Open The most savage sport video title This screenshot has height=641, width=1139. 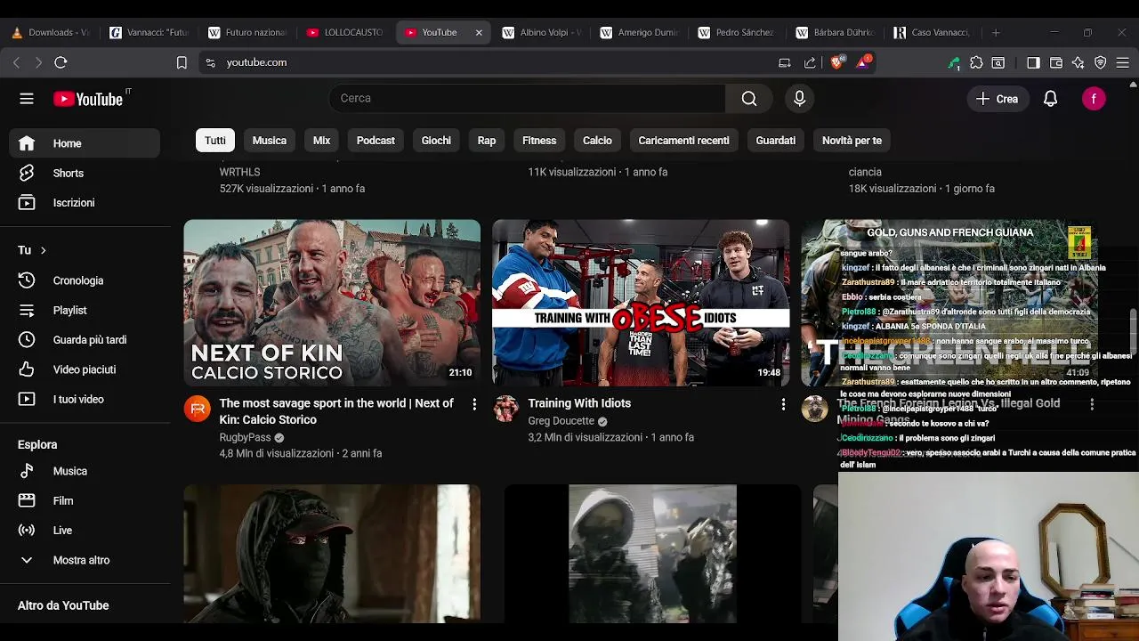point(336,411)
